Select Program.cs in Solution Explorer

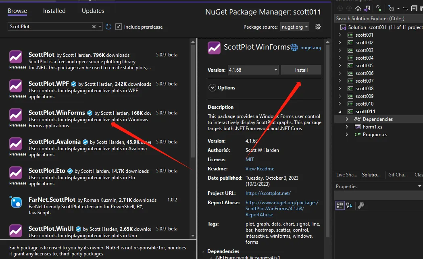click(375, 135)
